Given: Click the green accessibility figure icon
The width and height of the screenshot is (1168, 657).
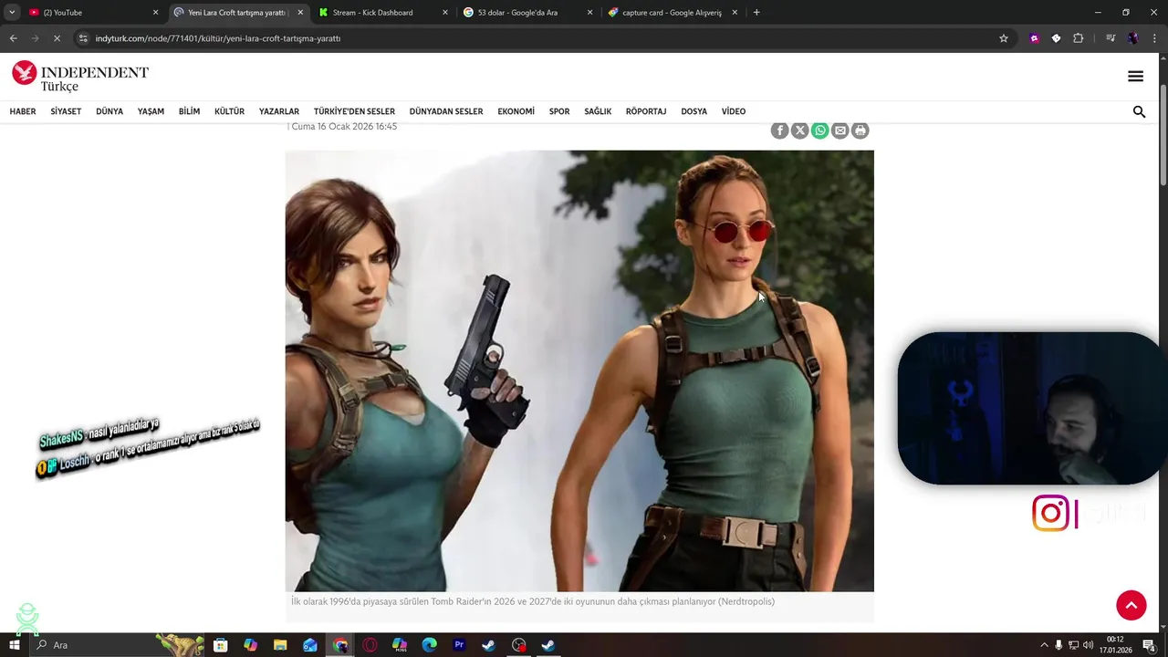Looking at the screenshot, I should click(x=27, y=620).
